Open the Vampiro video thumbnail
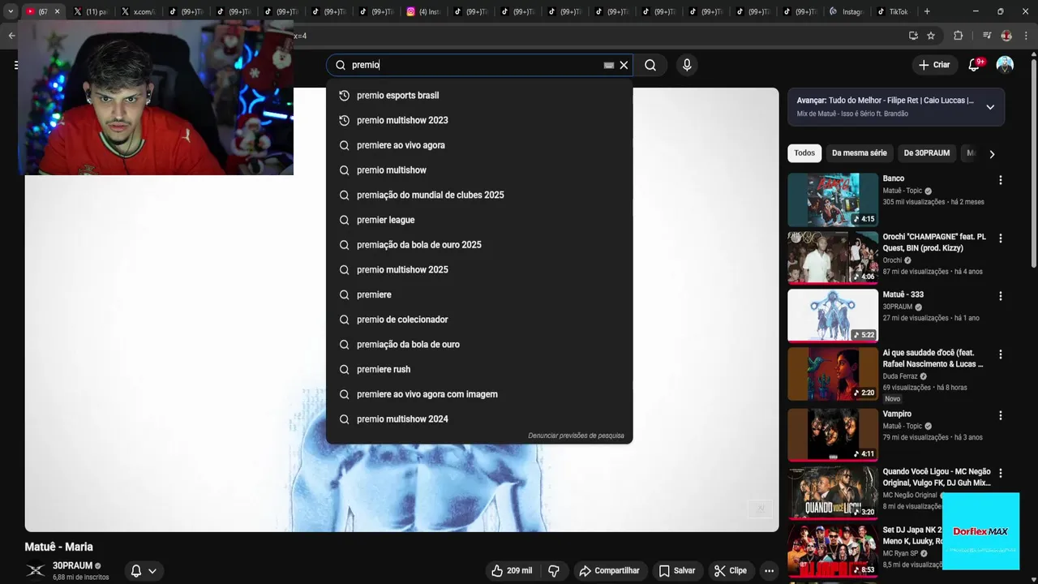 pos(833,435)
